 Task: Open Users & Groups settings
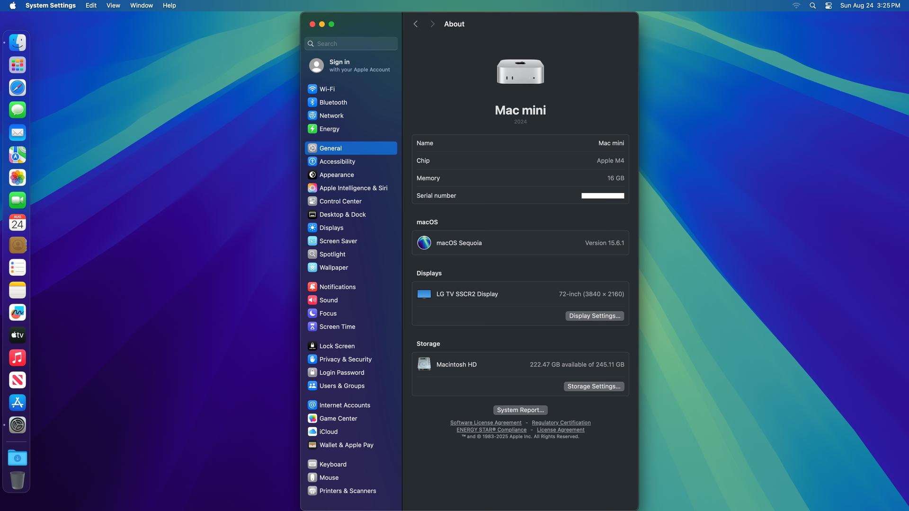pyautogui.click(x=351, y=386)
